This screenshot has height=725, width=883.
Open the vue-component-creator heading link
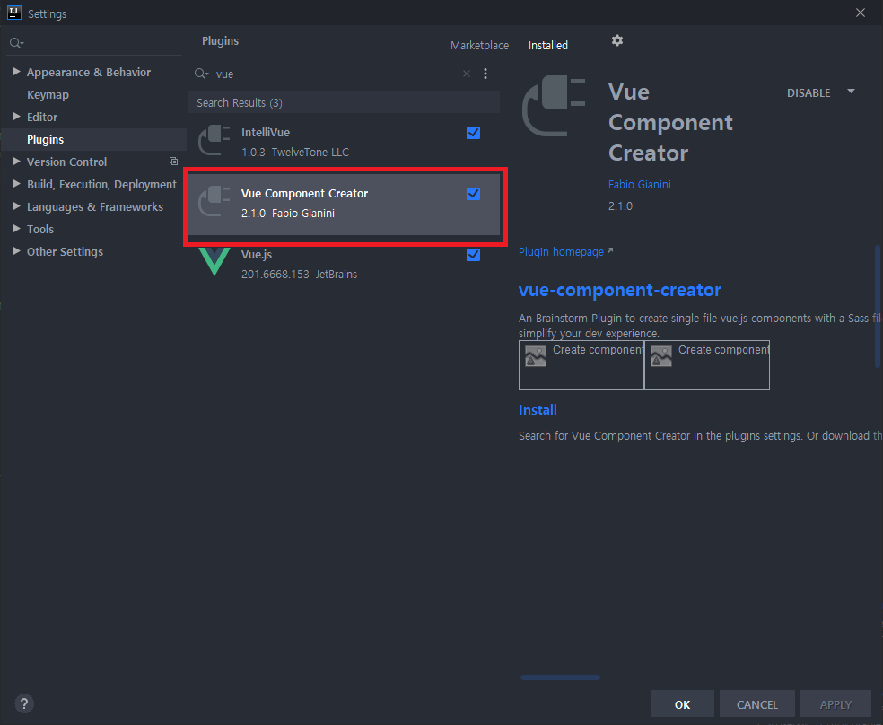(619, 290)
